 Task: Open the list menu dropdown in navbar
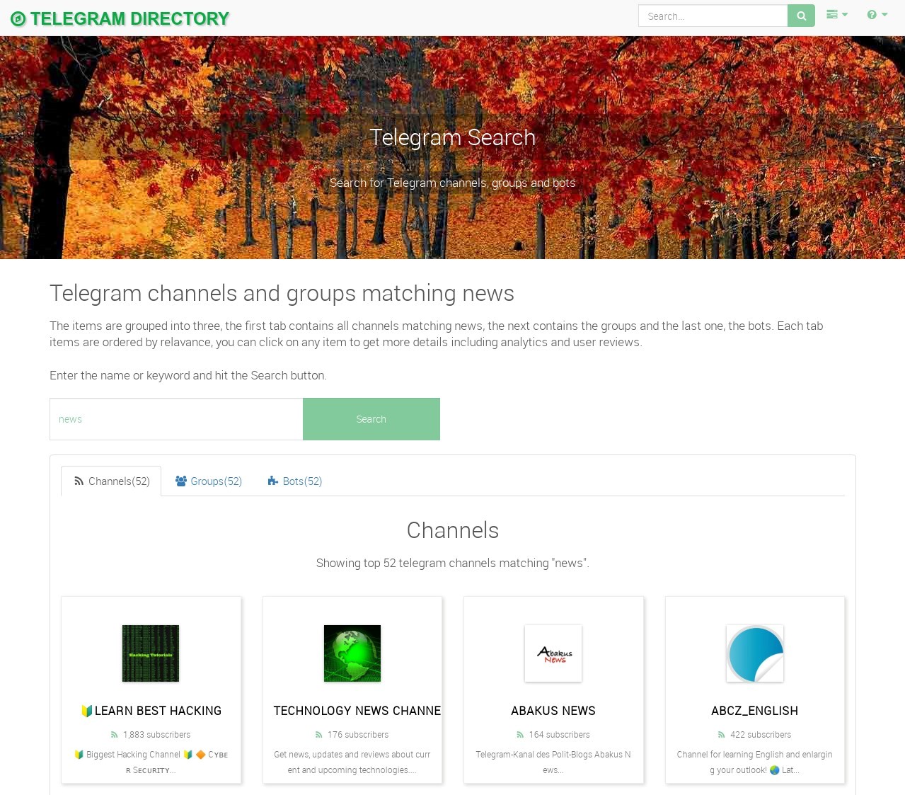point(837,15)
